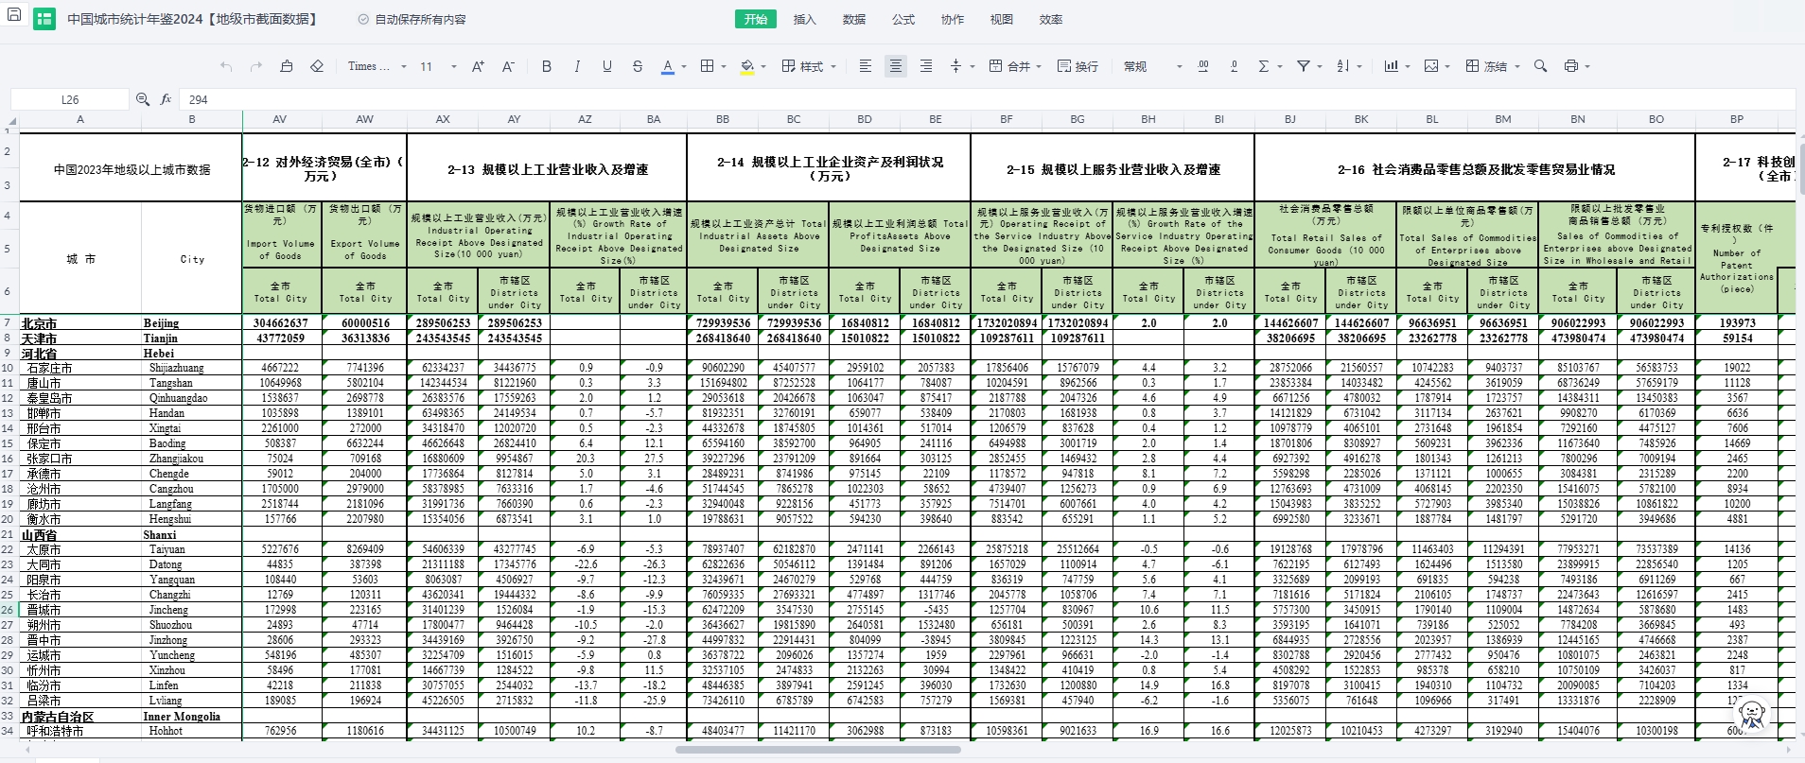This screenshot has height=763, width=1805.
Task: Toggle 换行 text wrapping
Action: coord(1078,66)
